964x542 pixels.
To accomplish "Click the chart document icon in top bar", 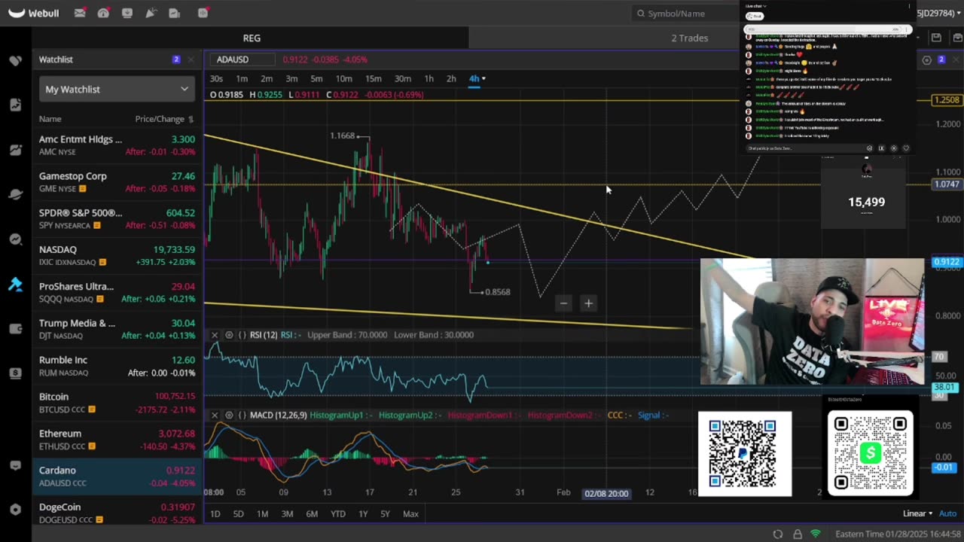I will pos(175,13).
